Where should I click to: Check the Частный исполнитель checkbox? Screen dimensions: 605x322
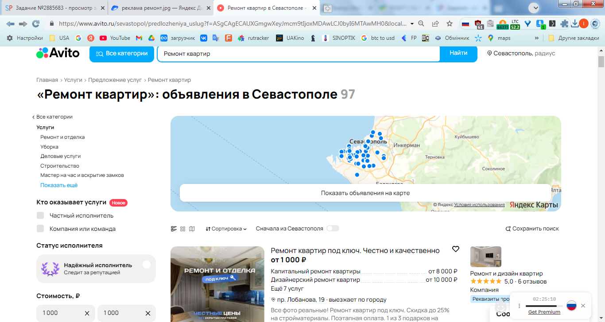click(x=40, y=215)
